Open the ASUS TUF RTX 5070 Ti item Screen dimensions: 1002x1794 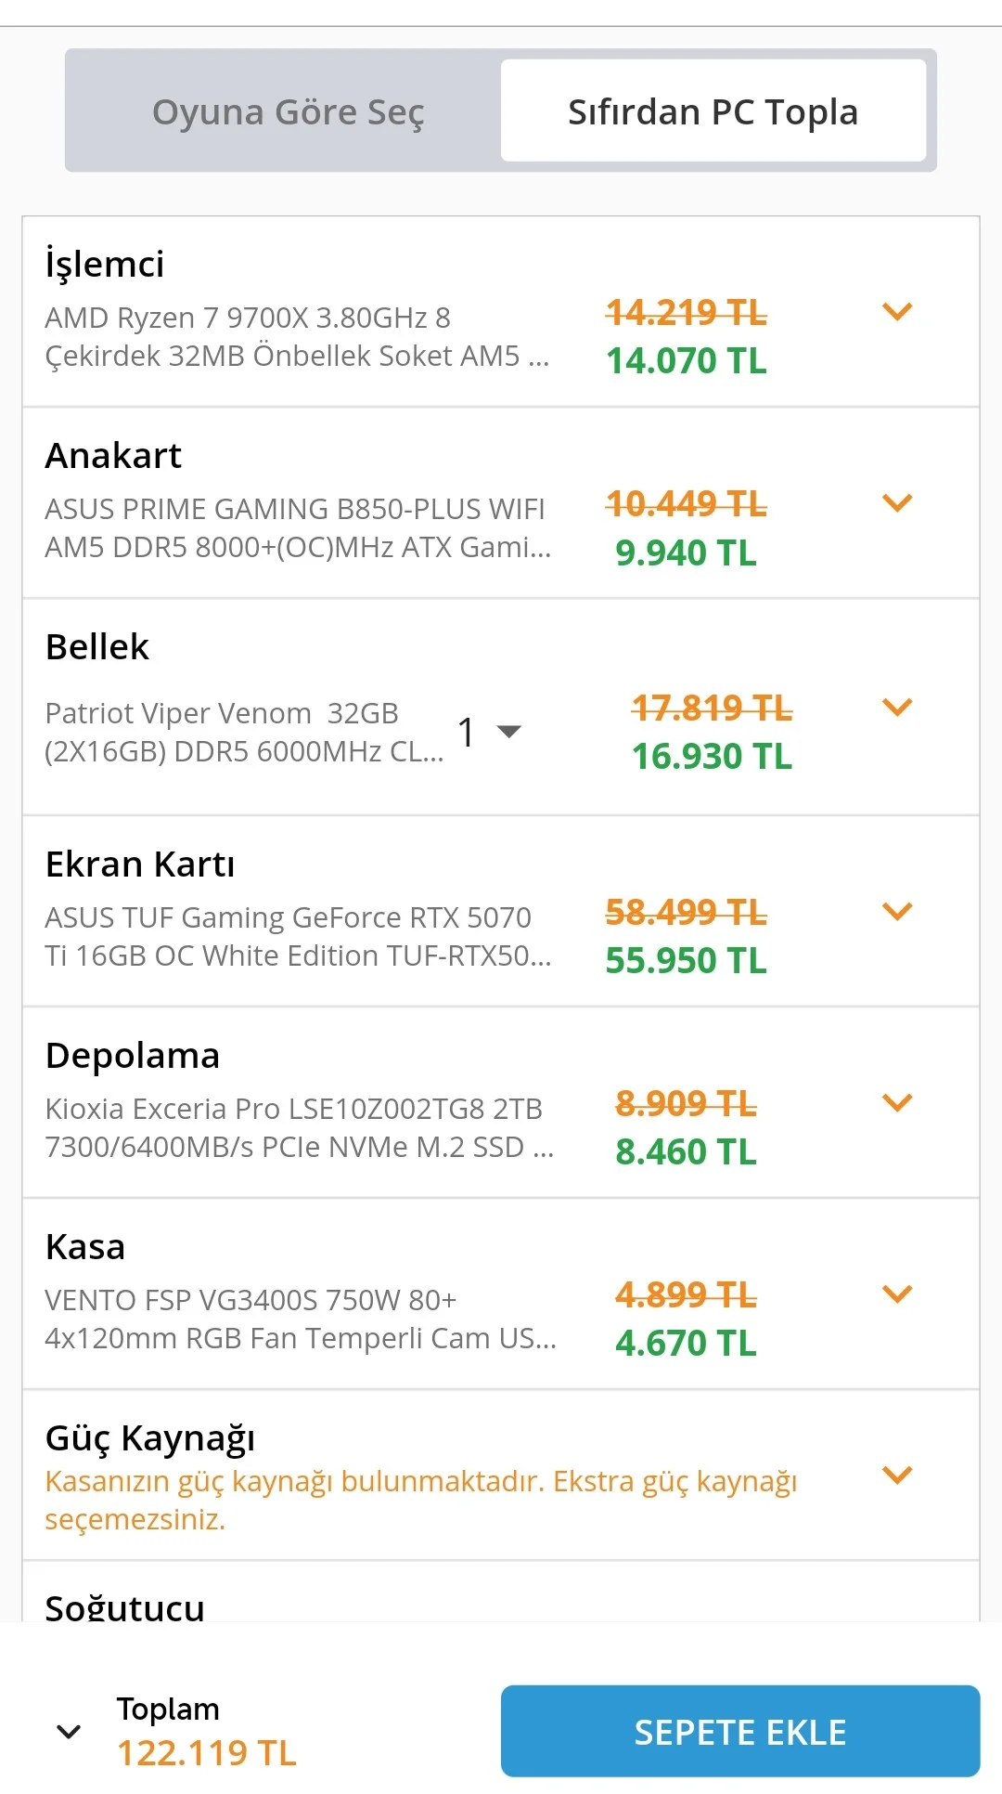pyautogui.click(x=297, y=936)
